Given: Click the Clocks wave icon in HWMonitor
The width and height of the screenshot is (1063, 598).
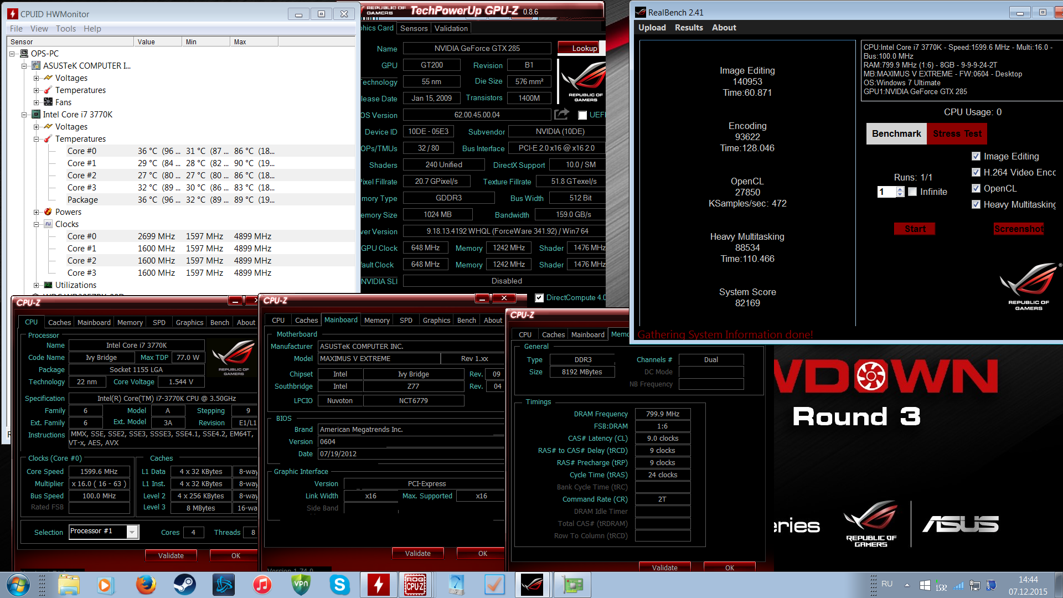Looking at the screenshot, I should pyautogui.click(x=48, y=224).
